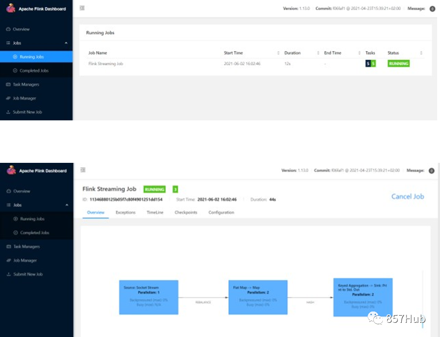
Task: Select job ID 11346880125b05f7c80f4901251dd154
Action: (x=126, y=200)
